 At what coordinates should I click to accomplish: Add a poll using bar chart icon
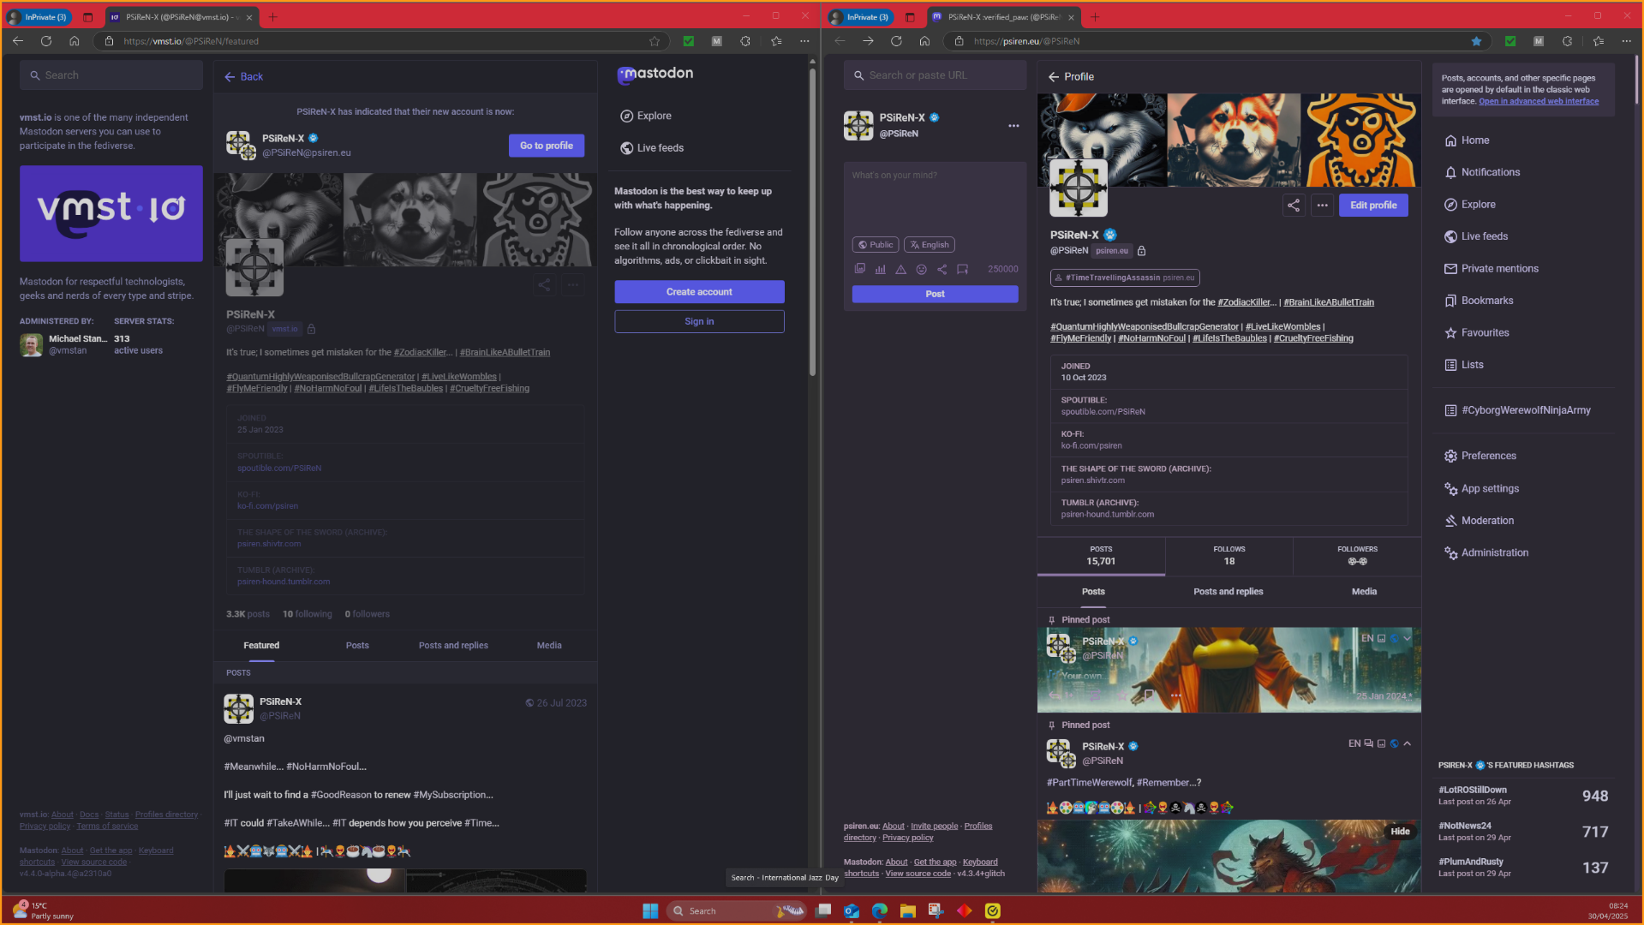(x=880, y=269)
